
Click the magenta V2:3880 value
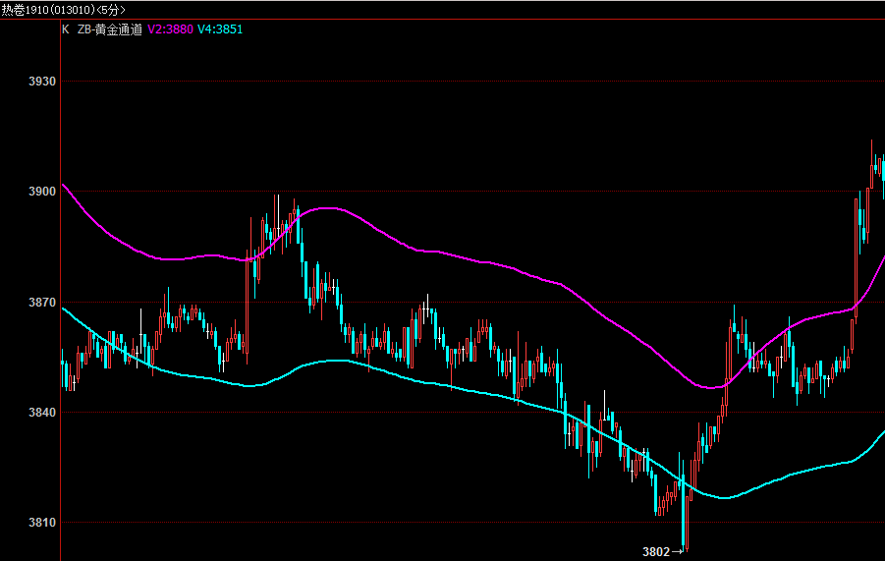(171, 29)
